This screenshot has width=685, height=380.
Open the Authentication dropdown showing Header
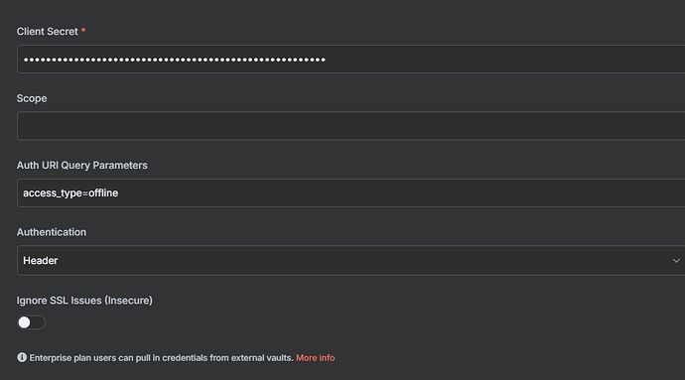350,260
